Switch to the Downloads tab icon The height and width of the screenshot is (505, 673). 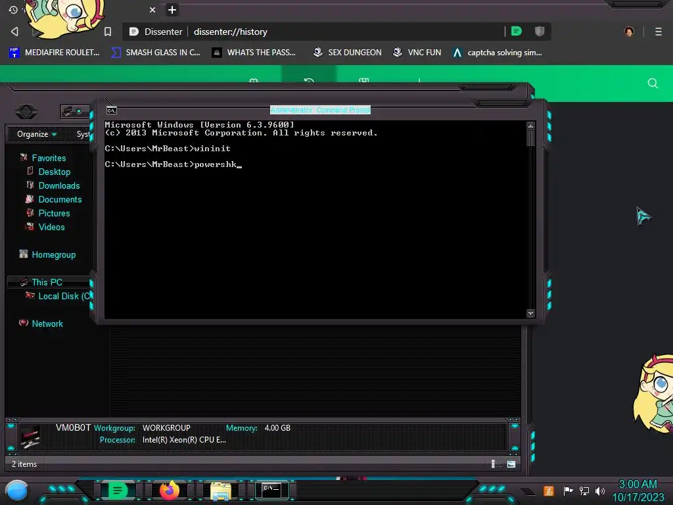pos(419,79)
